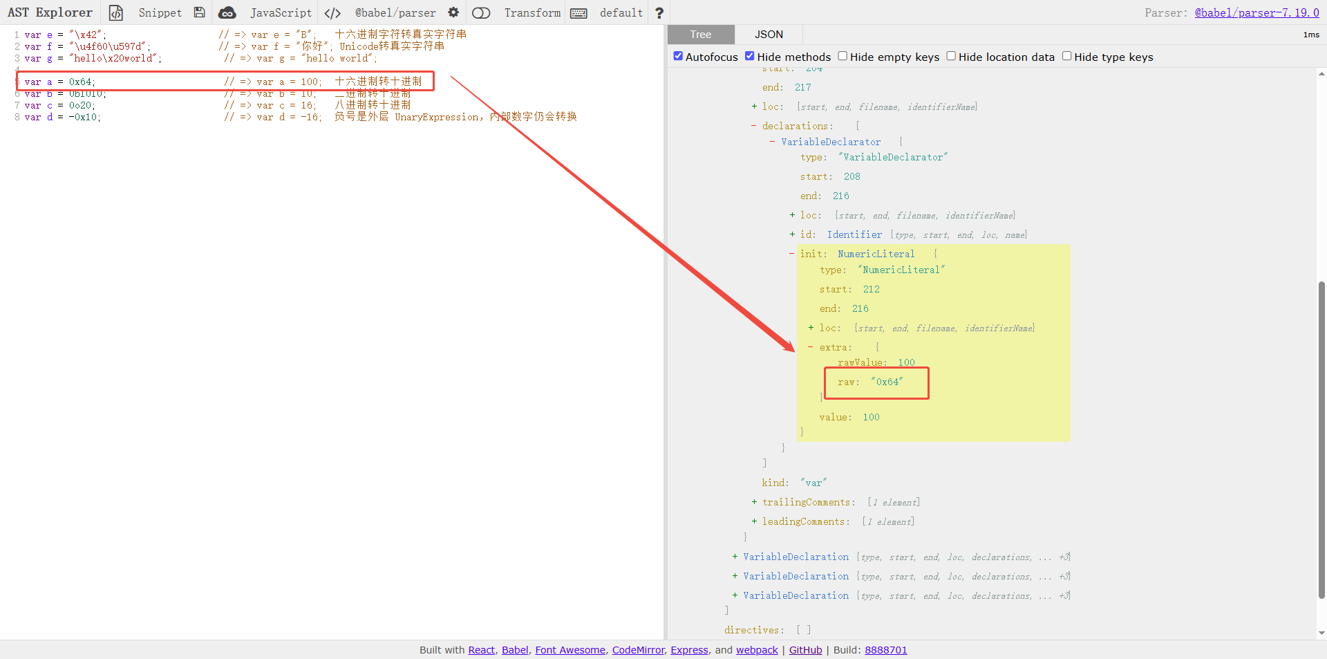Click the save floppy disk icon
The width and height of the screenshot is (1327, 659).
click(x=199, y=12)
